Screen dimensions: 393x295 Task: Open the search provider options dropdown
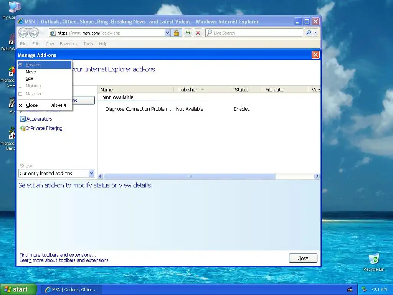315,33
